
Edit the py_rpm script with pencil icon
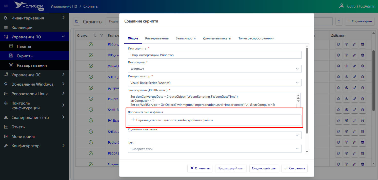point(354,88)
